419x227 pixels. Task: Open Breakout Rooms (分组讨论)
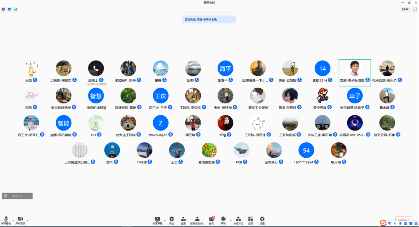pyautogui.click(x=238, y=220)
